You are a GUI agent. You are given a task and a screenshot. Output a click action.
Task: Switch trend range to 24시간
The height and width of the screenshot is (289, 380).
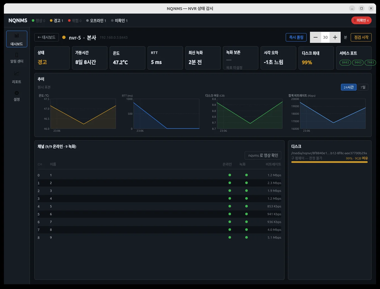tap(349, 87)
